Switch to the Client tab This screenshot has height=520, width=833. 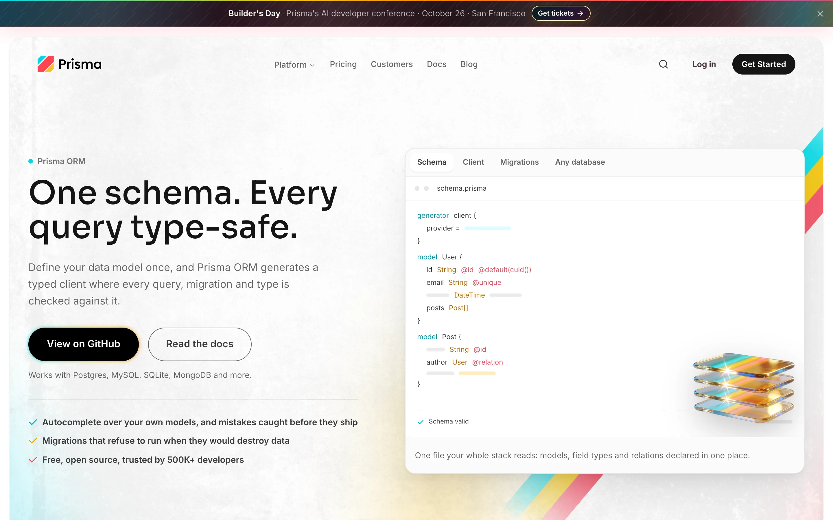click(x=473, y=162)
